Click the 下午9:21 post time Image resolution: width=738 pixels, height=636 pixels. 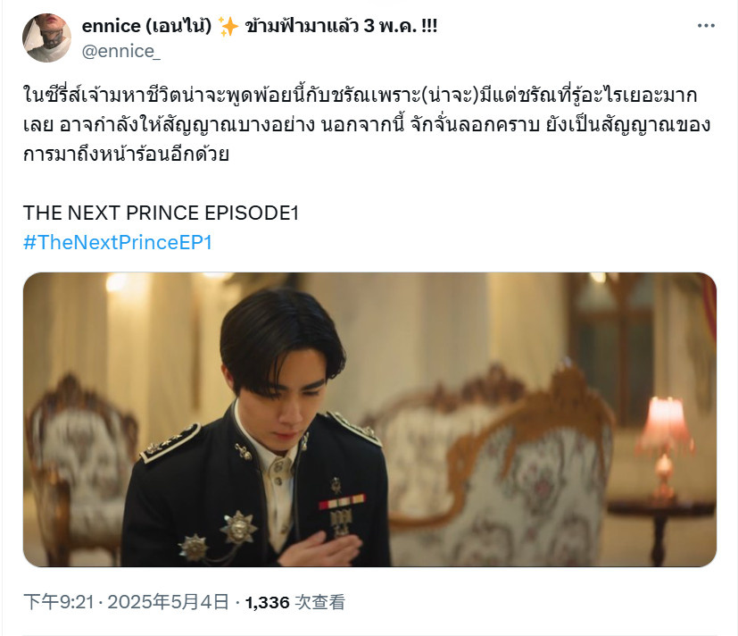(59, 602)
